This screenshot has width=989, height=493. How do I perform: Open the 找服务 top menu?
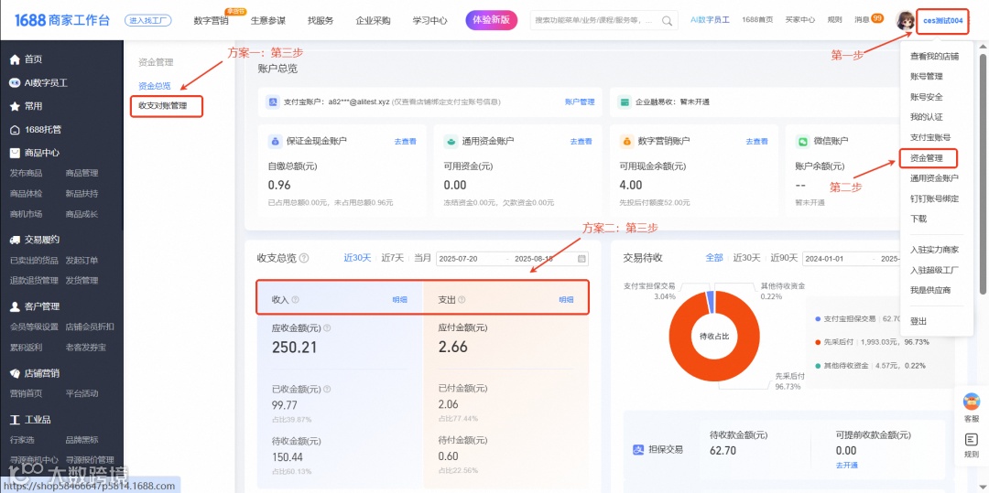[x=321, y=21]
